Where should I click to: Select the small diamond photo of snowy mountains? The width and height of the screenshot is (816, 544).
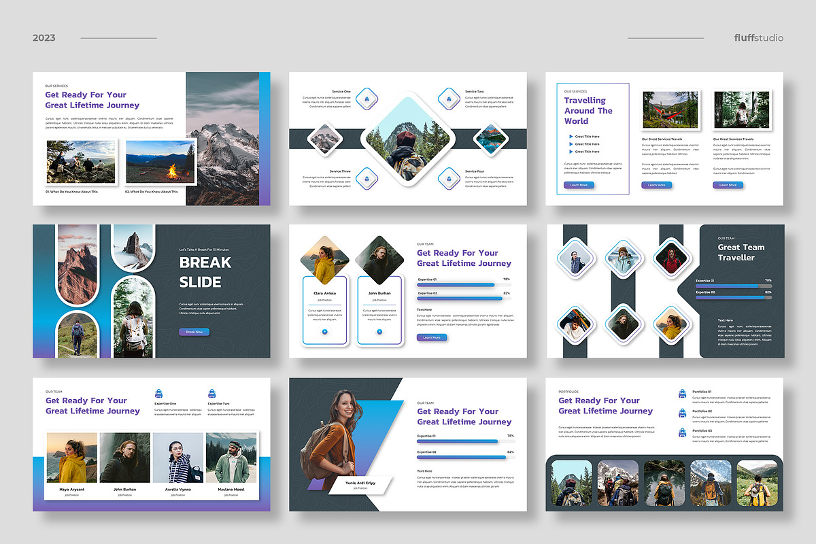pos(325,139)
